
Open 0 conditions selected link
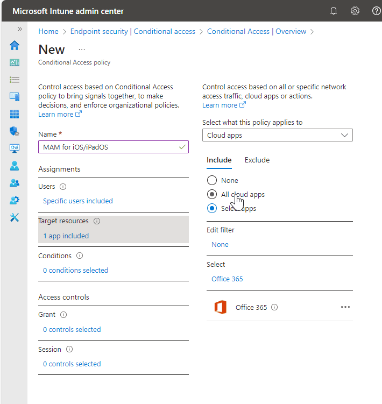click(75, 271)
